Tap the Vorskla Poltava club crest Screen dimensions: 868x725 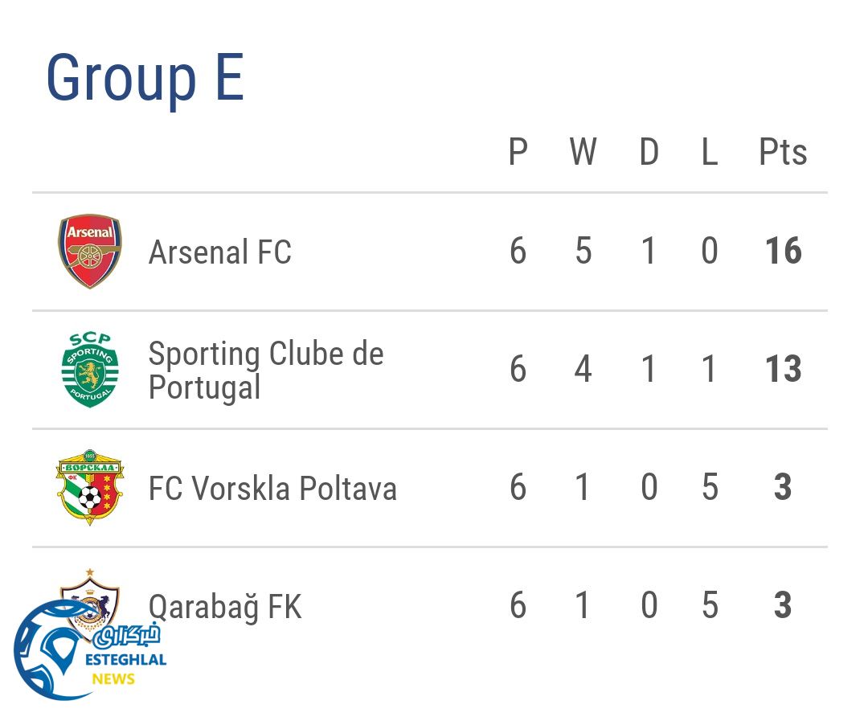90,488
